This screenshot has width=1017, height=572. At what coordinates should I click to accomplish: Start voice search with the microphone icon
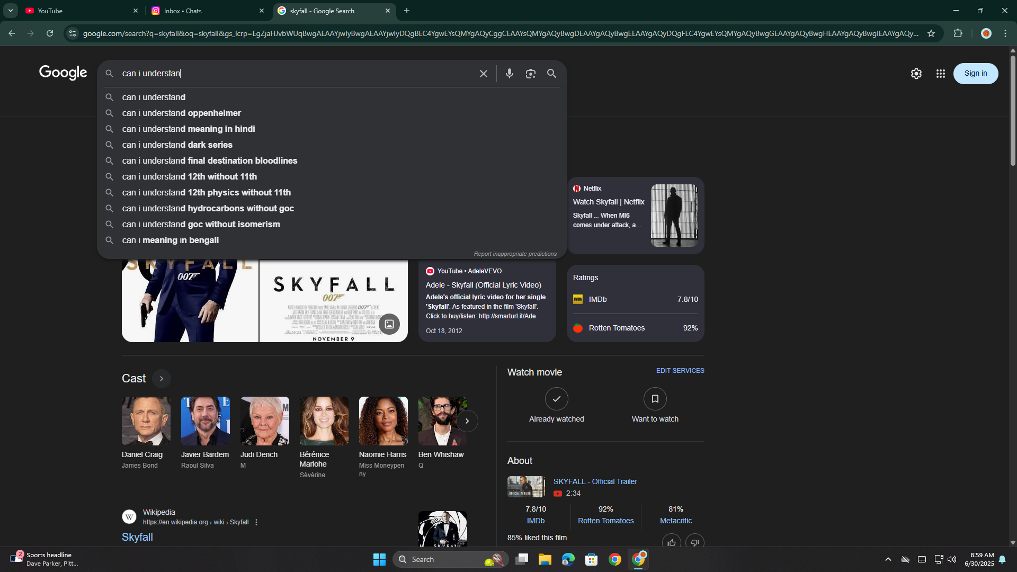tap(509, 74)
